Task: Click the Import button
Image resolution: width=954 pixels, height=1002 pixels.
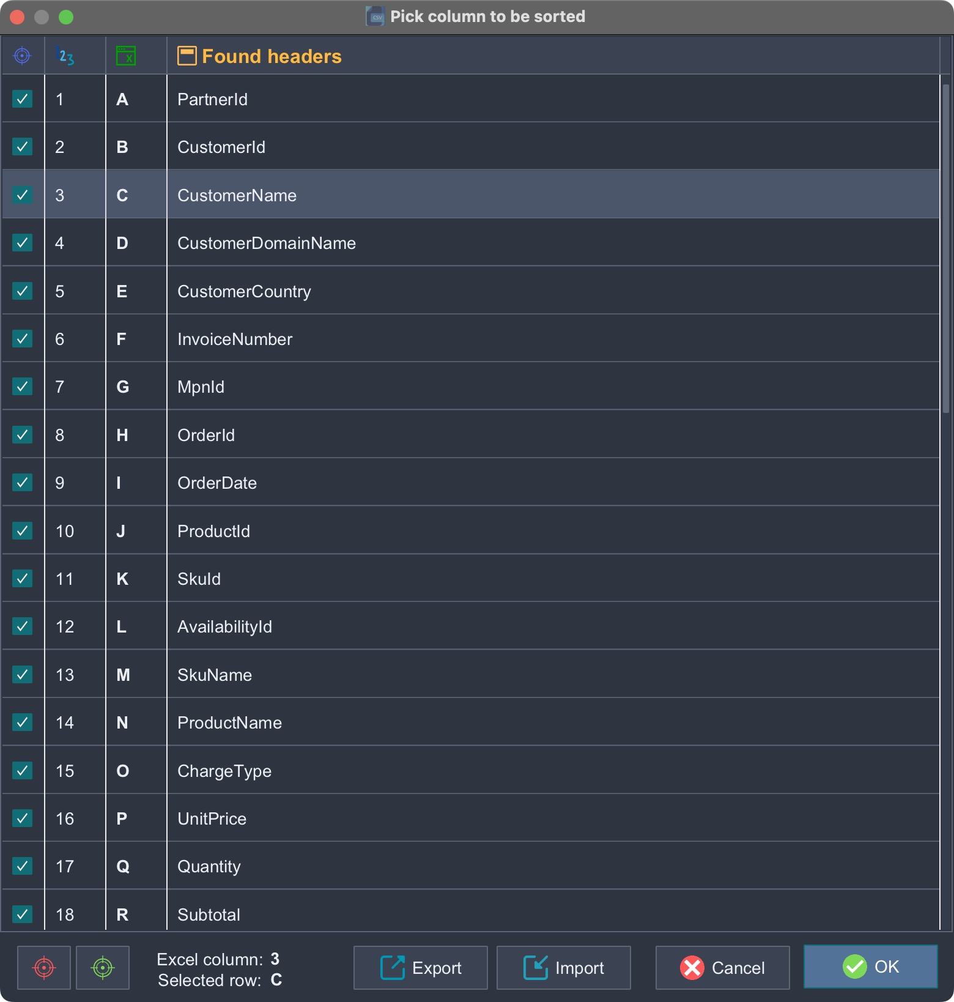Action: 564,968
